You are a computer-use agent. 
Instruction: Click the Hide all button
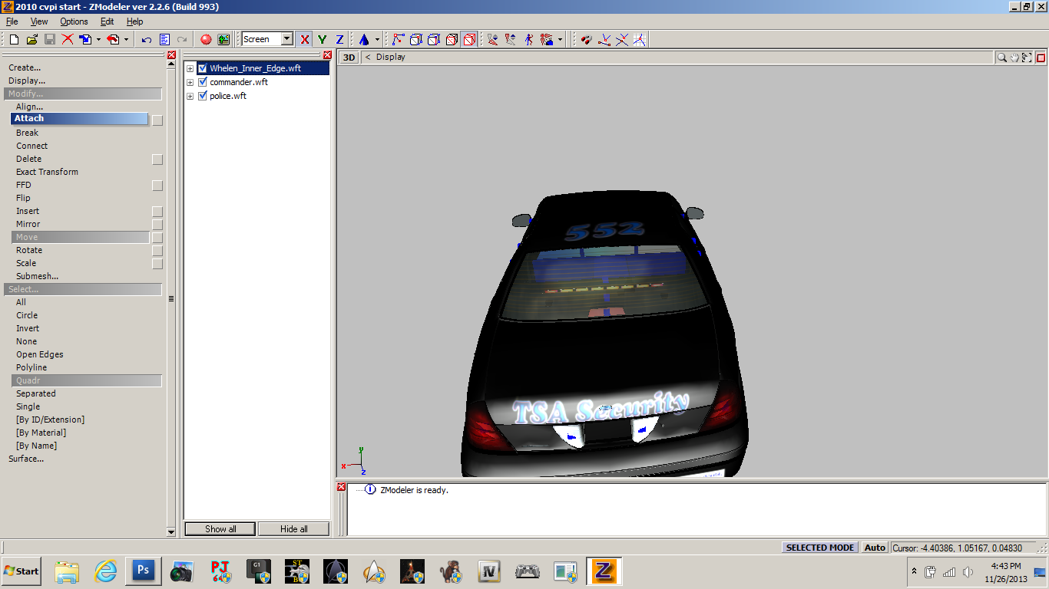coord(293,528)
